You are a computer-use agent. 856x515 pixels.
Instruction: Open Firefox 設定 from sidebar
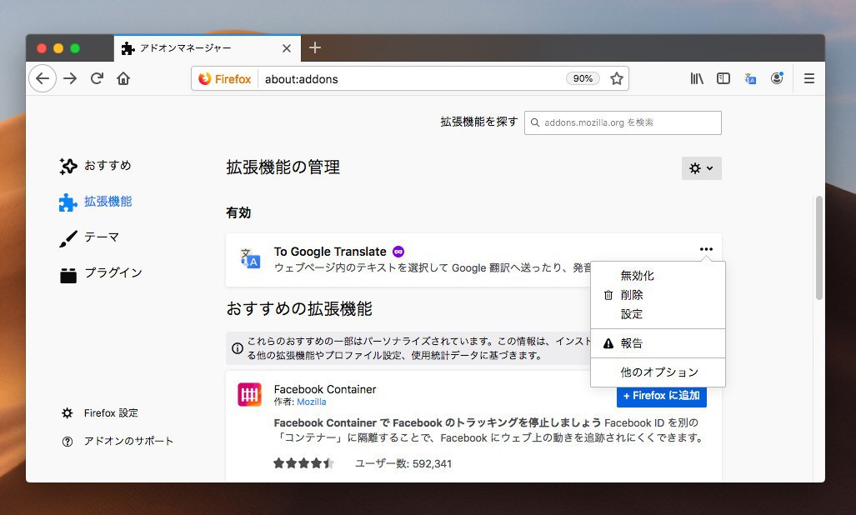100,413
